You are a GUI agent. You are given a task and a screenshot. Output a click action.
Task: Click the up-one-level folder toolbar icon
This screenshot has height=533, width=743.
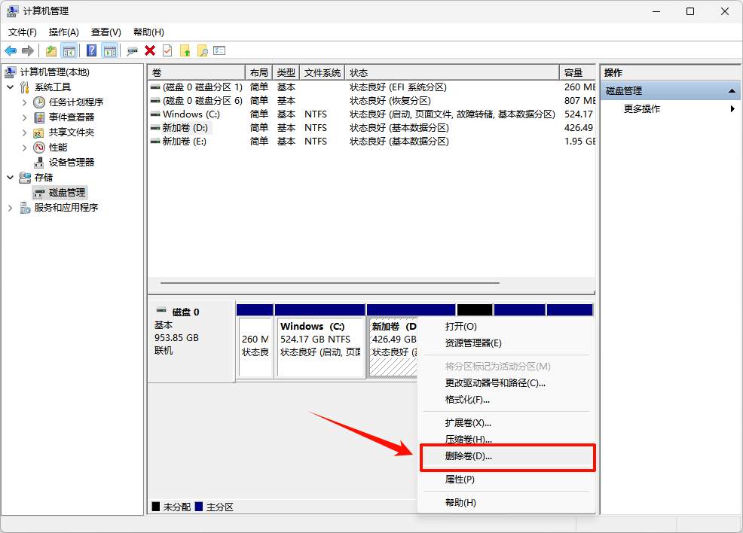point(50,50)
